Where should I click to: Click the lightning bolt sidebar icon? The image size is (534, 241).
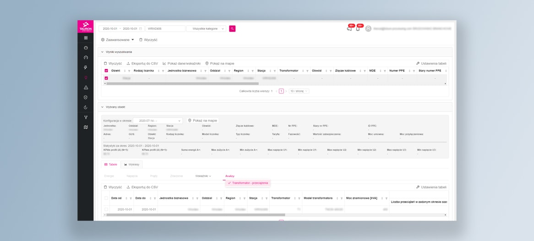tap(86, 68)
